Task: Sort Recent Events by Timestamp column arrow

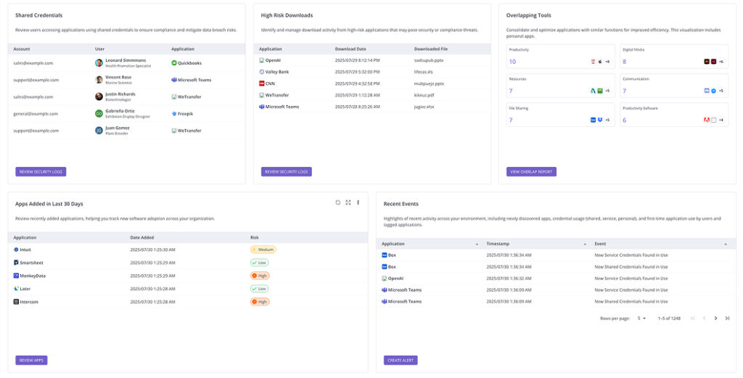Action: click(x=585, y=244)
